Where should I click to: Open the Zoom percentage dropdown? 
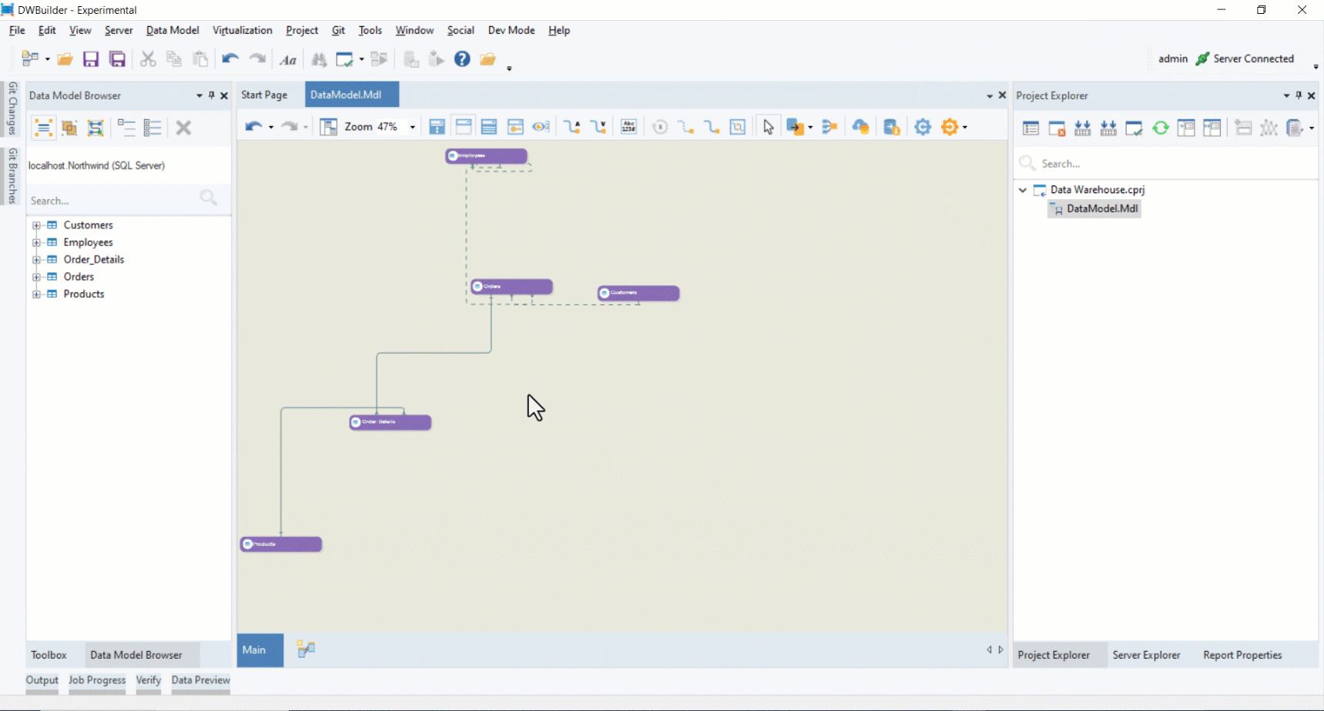point(413,127)
